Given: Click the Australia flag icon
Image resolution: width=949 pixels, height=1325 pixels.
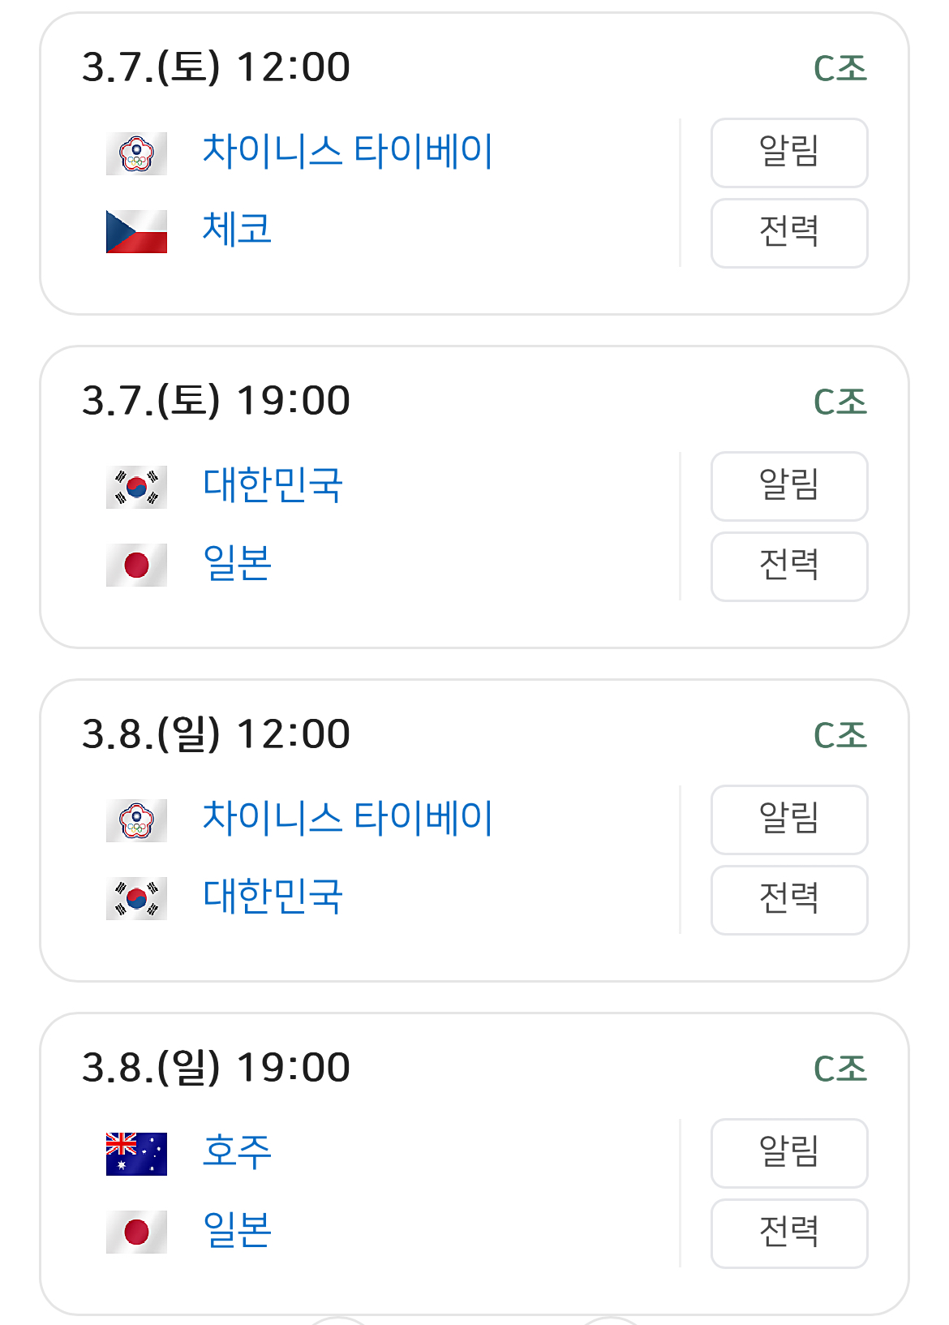Looking at the screenshot, I should coord(136,1154).
